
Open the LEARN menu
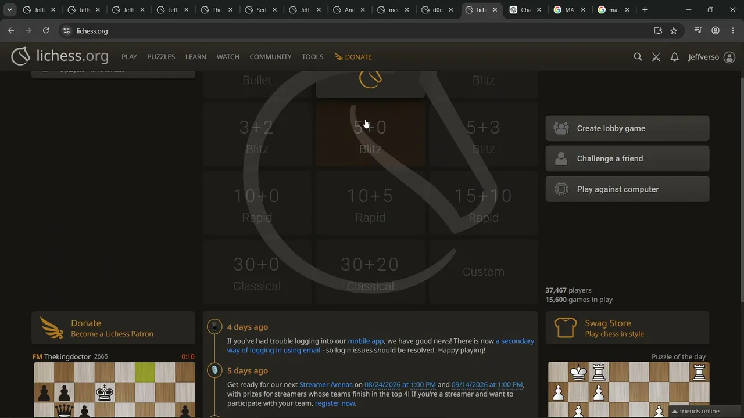coord(196,57)
